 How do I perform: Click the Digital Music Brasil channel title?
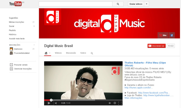58,46
